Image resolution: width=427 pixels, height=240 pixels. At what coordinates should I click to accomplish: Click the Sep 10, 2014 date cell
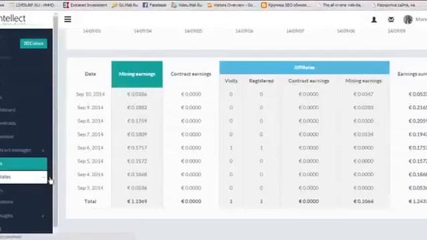pos(90,94)
